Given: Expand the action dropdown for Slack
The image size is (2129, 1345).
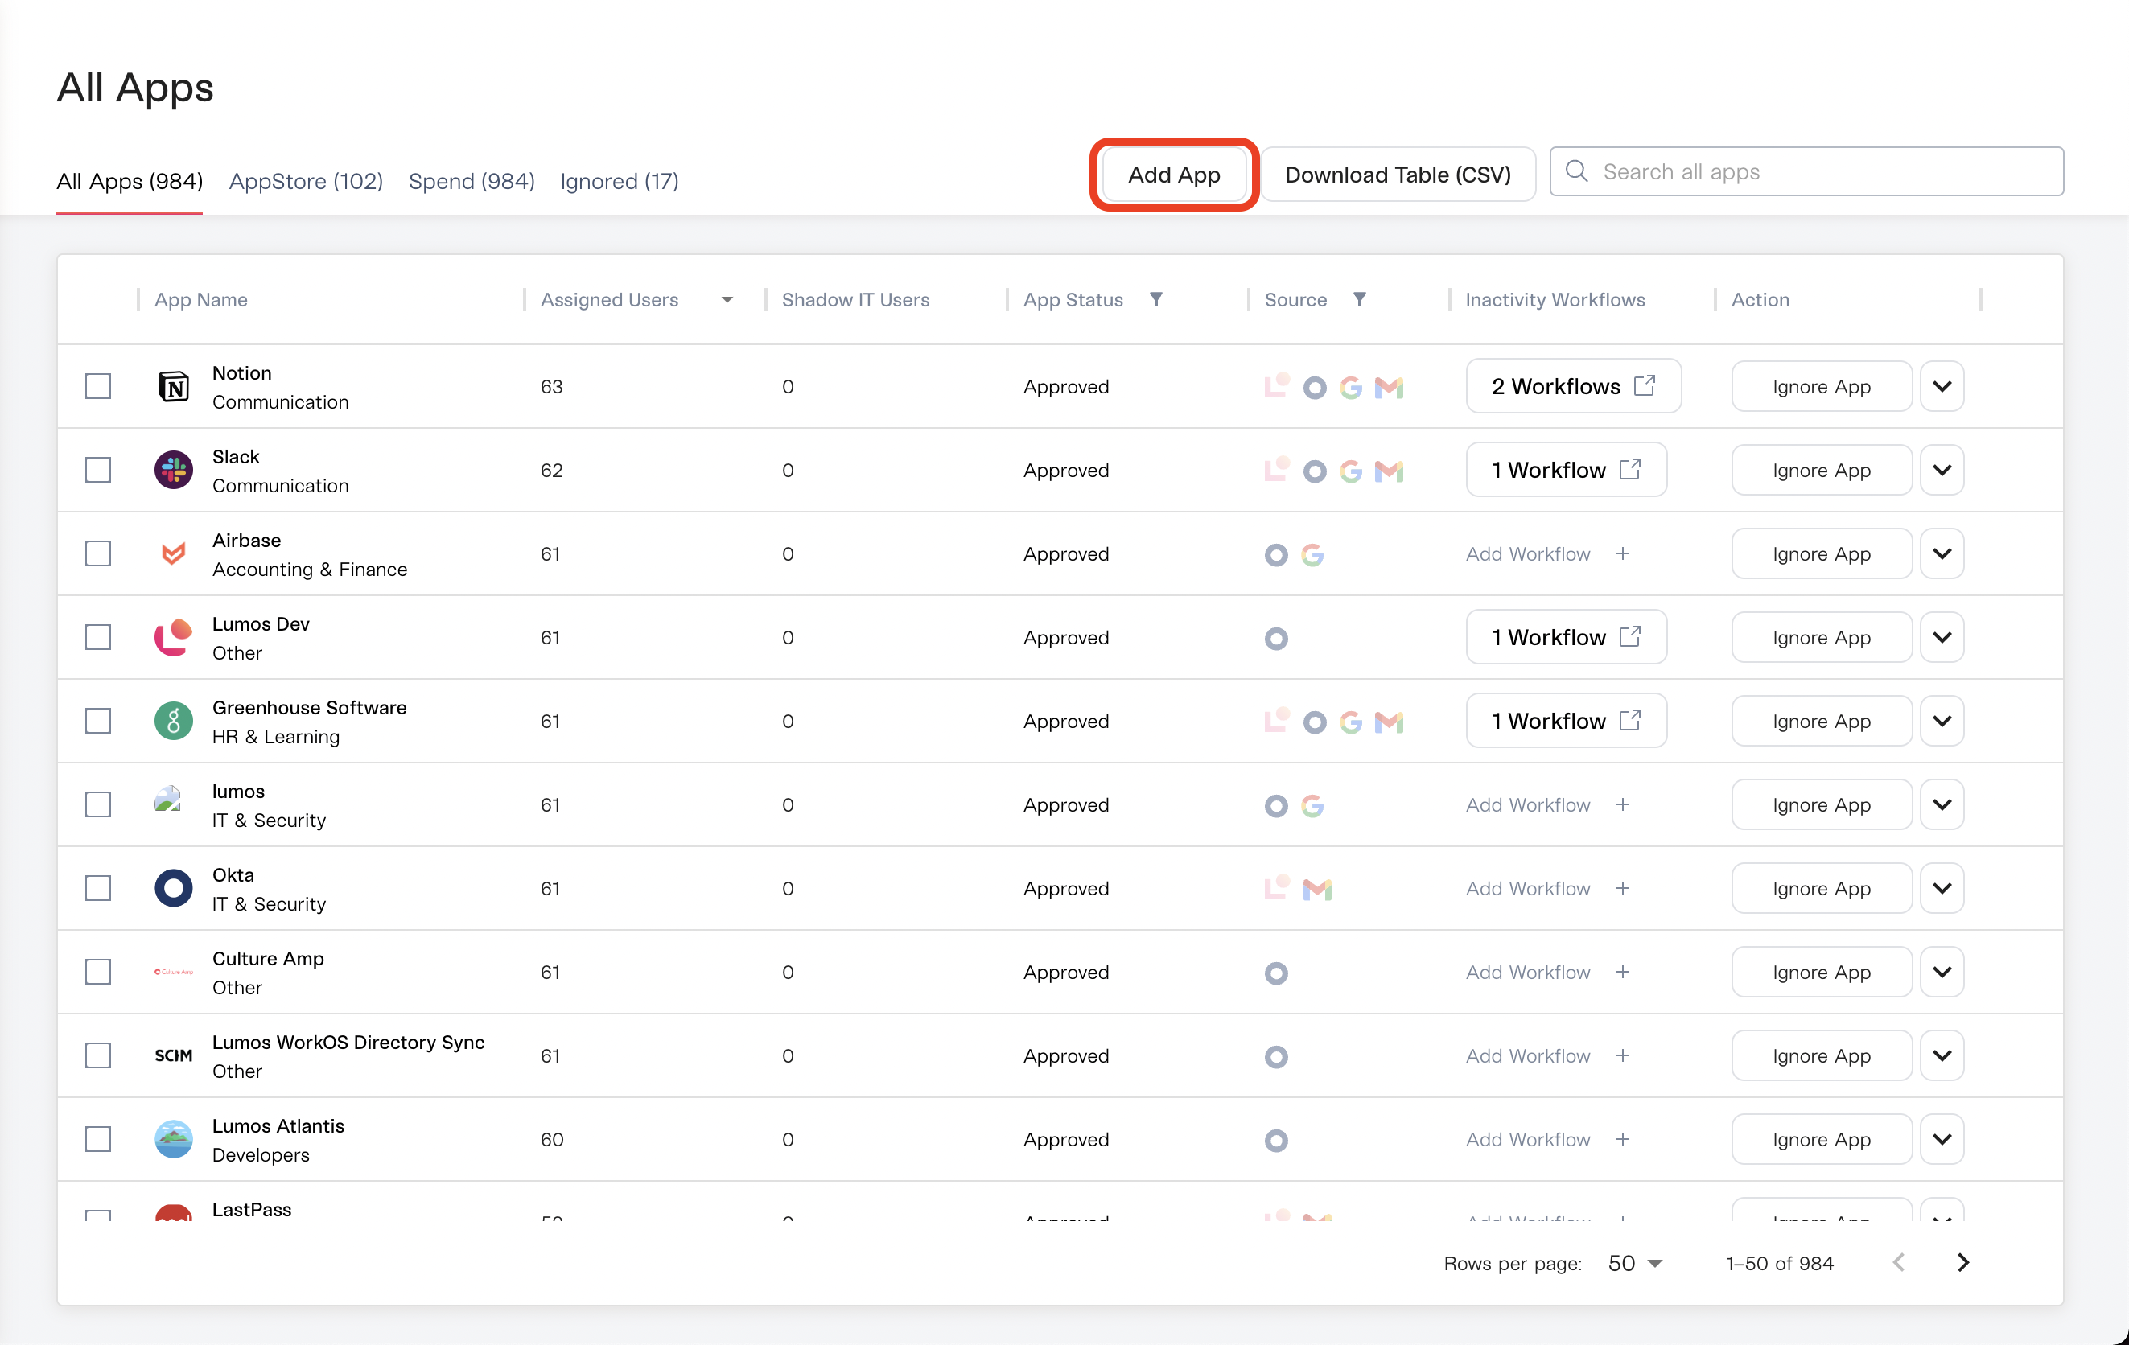Looking at the screenshot, I should [1942, 470].
